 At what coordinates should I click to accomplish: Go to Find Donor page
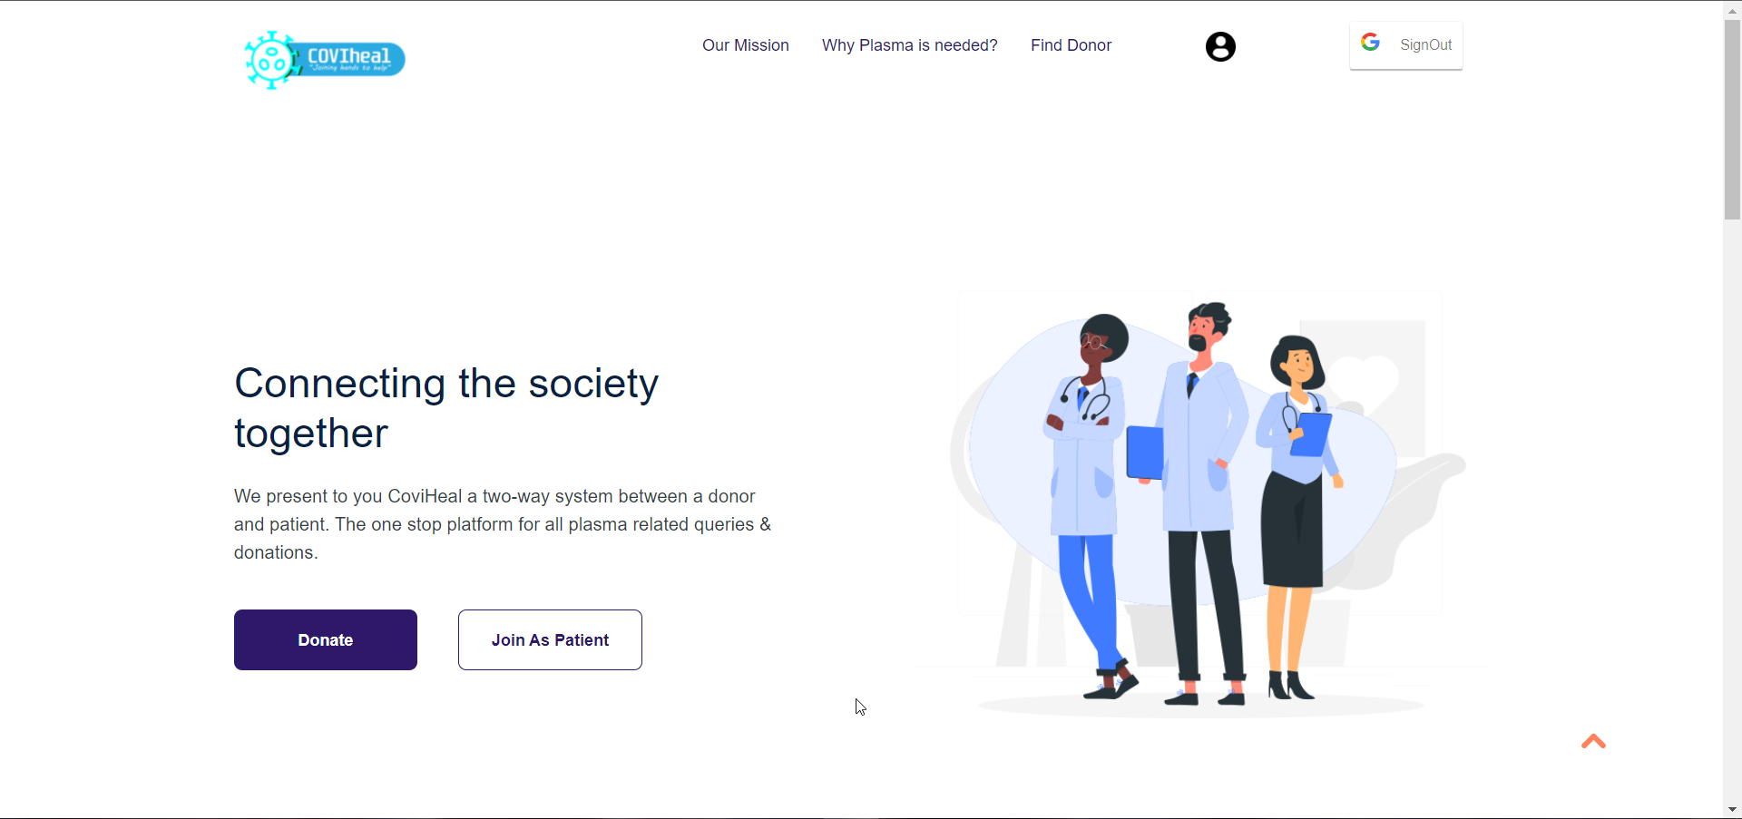[x=1071, y=45]
